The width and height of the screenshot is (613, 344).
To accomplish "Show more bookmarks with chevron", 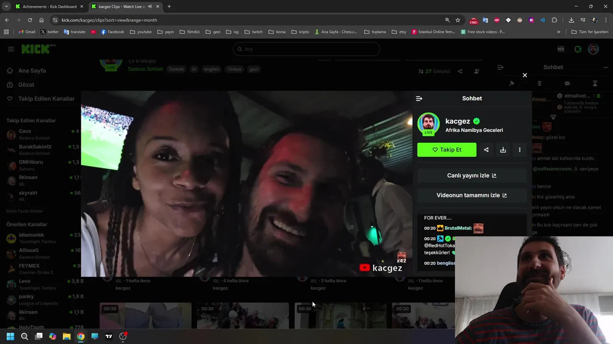I will [x=558, y=32].
